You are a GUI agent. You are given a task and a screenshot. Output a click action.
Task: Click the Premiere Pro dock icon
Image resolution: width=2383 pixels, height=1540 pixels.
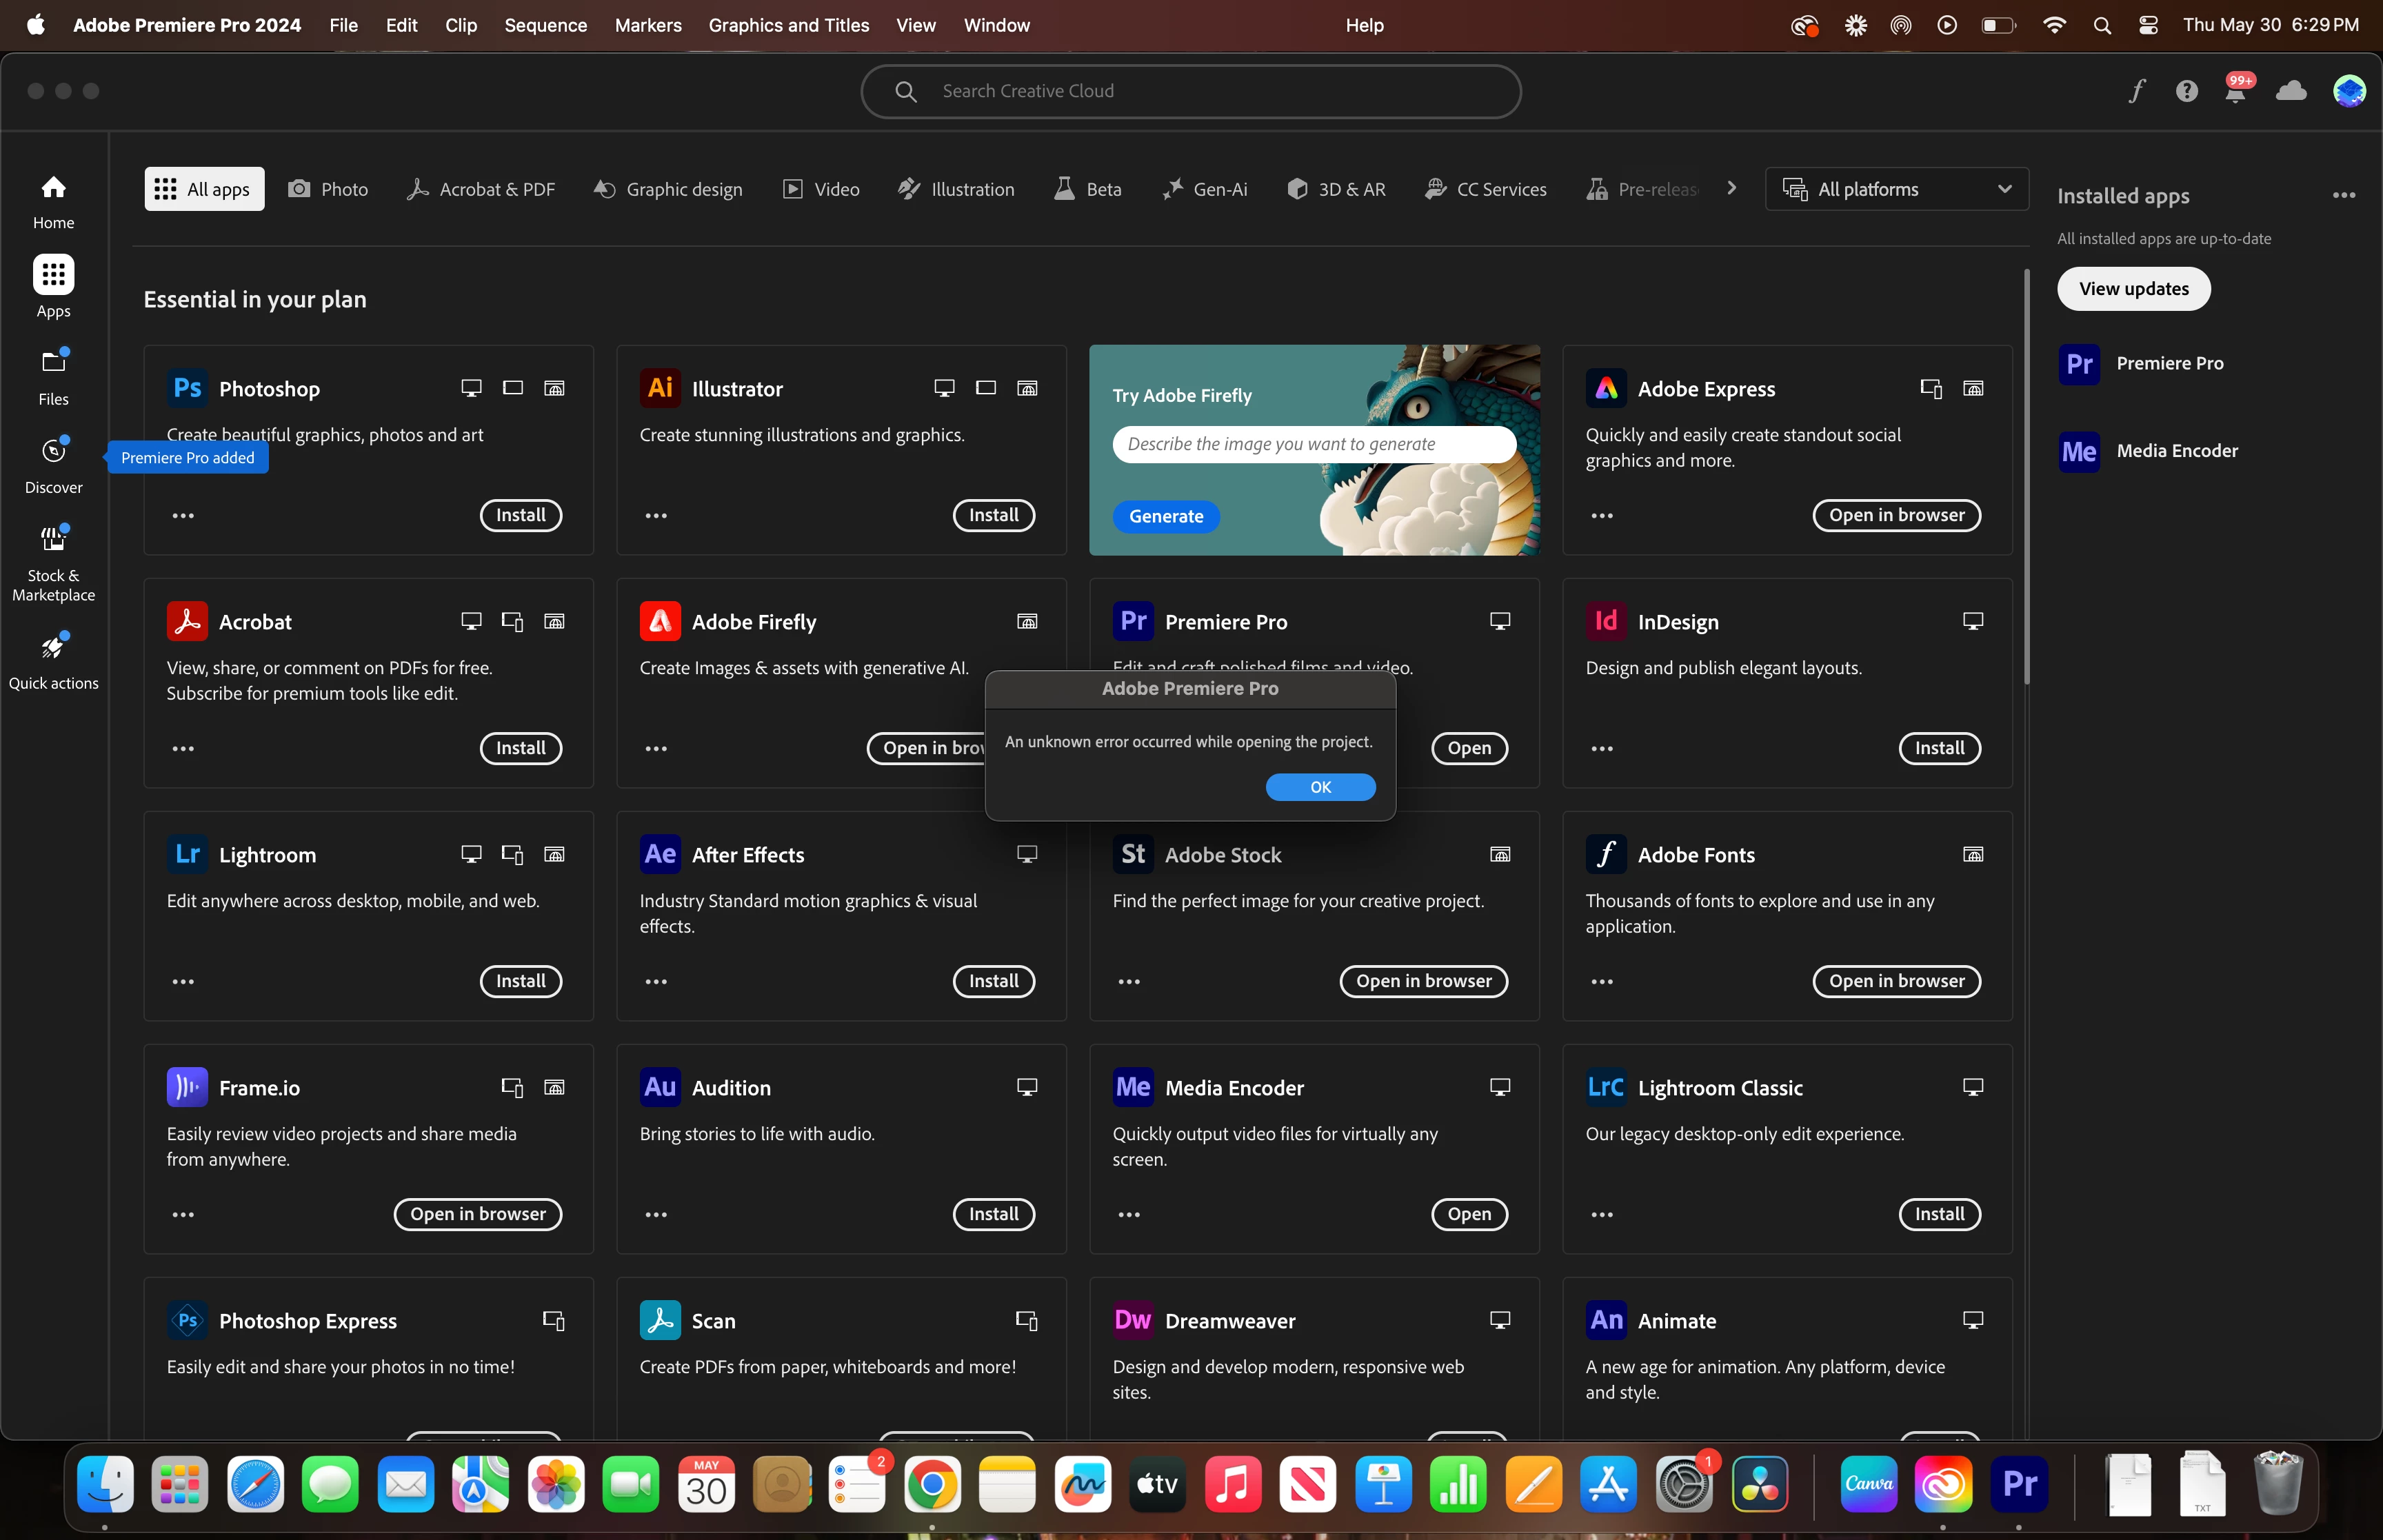2018,1484
